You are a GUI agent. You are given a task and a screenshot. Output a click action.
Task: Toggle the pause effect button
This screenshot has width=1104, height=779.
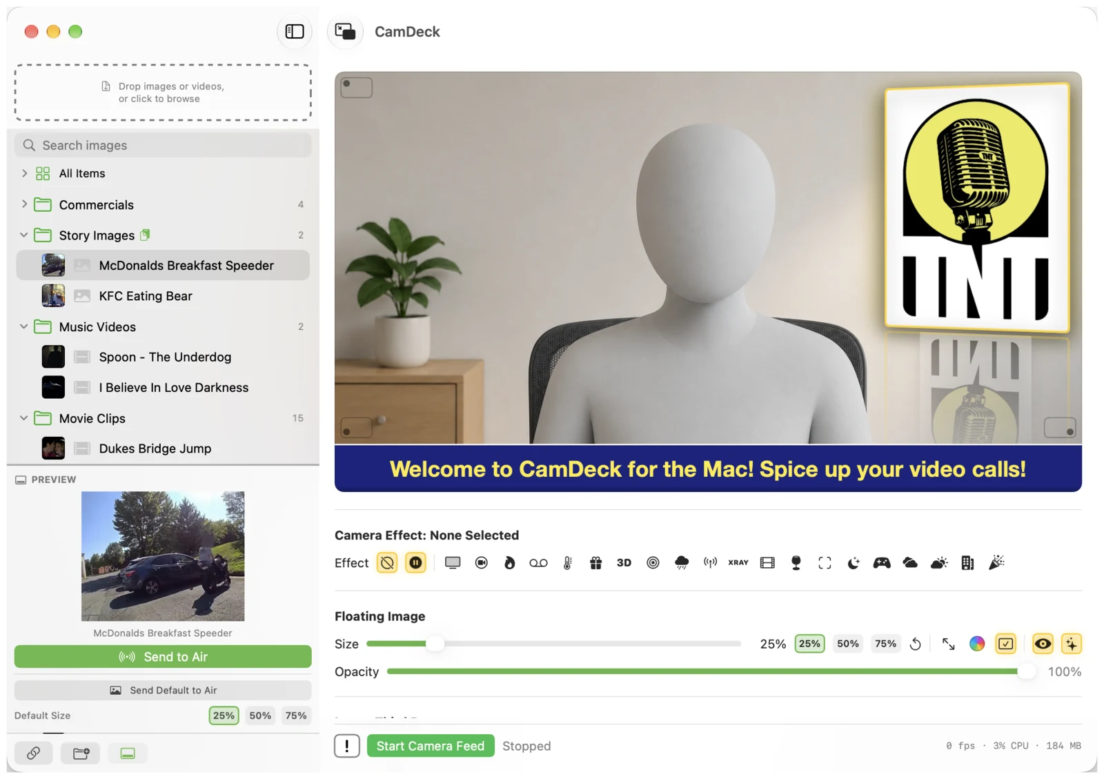click(x=415, y=563)
